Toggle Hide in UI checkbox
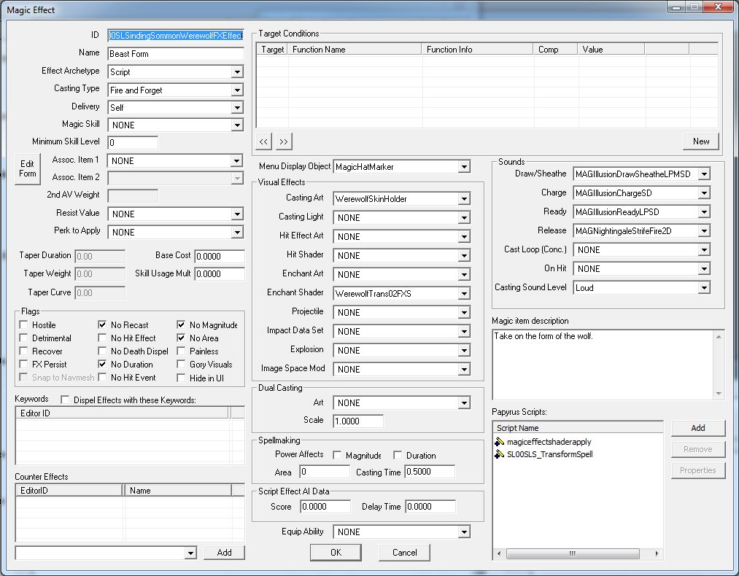This screenshot has height=576, width=739. tap(180, 378)
